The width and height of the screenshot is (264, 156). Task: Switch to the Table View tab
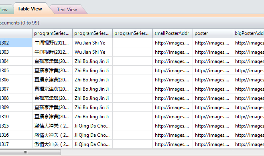30,9
